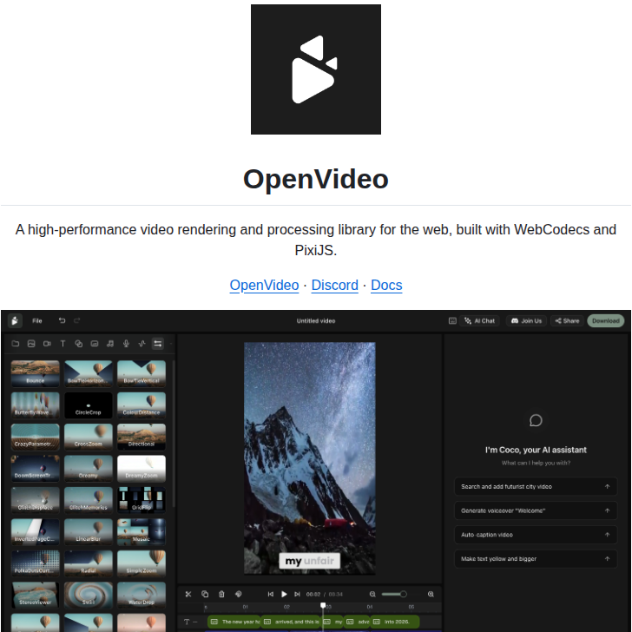Open the OpenVideo link
Viewport: 632px width, 632px height.
(264, 285)
